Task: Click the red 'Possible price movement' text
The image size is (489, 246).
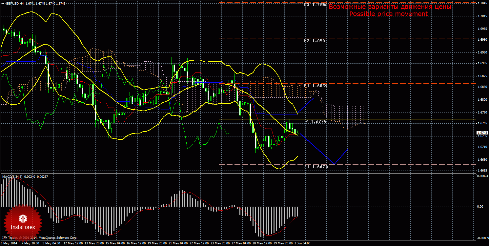Action: point(388,14)
